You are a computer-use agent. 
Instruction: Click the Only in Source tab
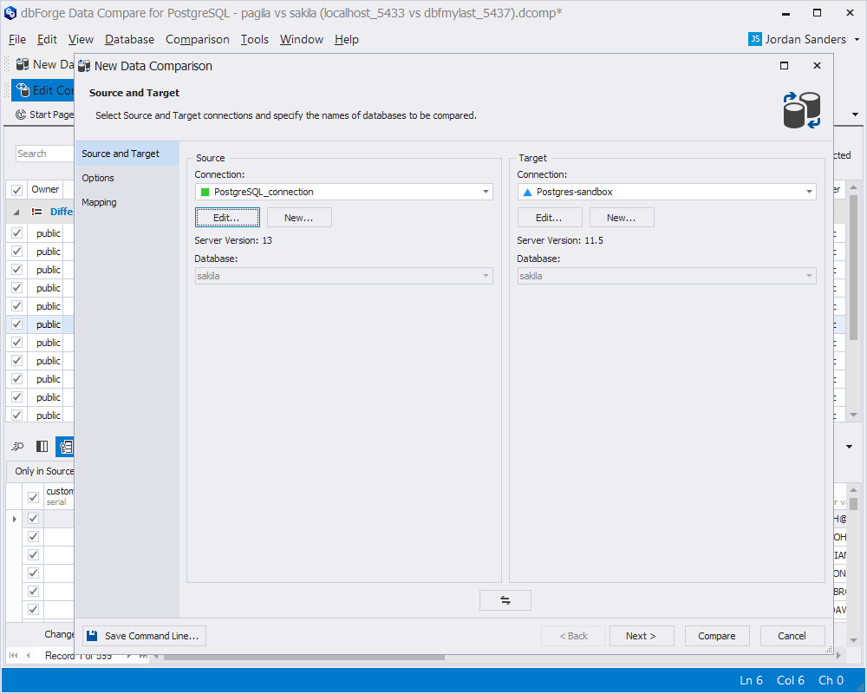point(43,471)
